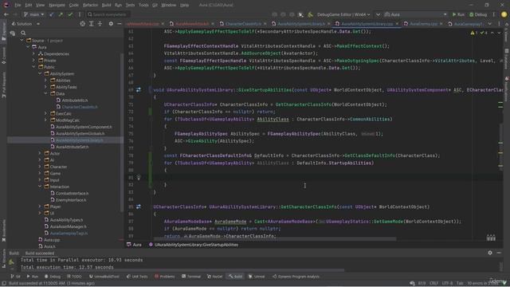Select CharacterClassInfo.h in Solution tree
The image size is (510, 287).
pos(80,107)
